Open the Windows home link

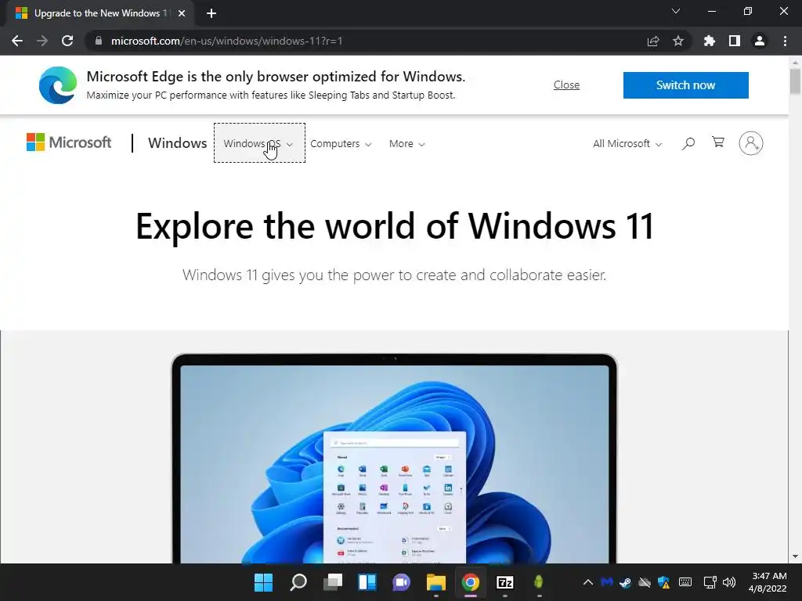(x=178, y=143)
